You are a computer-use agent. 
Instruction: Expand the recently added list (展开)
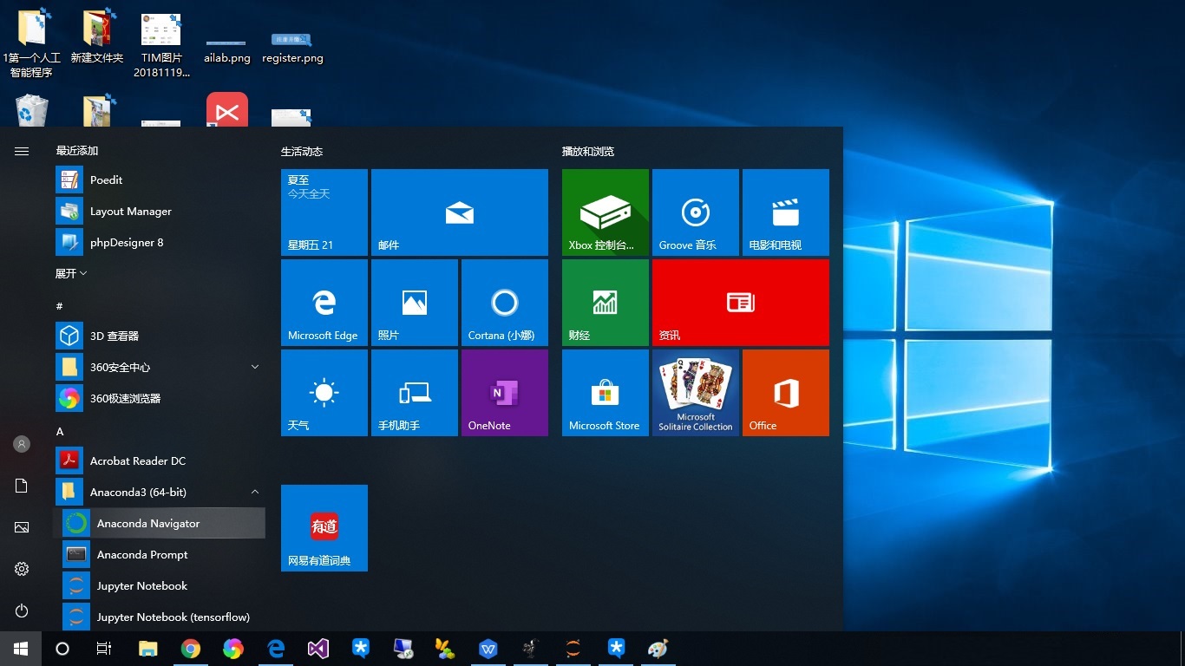(x=71, y=273)
